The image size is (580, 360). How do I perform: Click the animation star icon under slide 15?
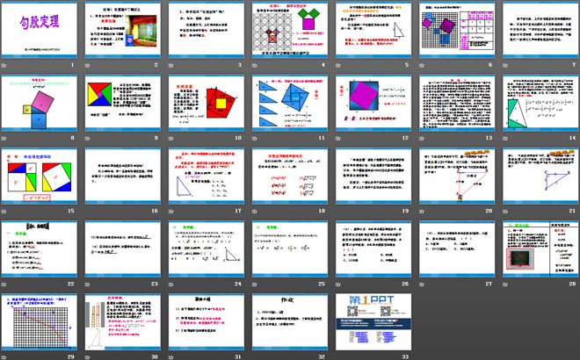(4, 212)
